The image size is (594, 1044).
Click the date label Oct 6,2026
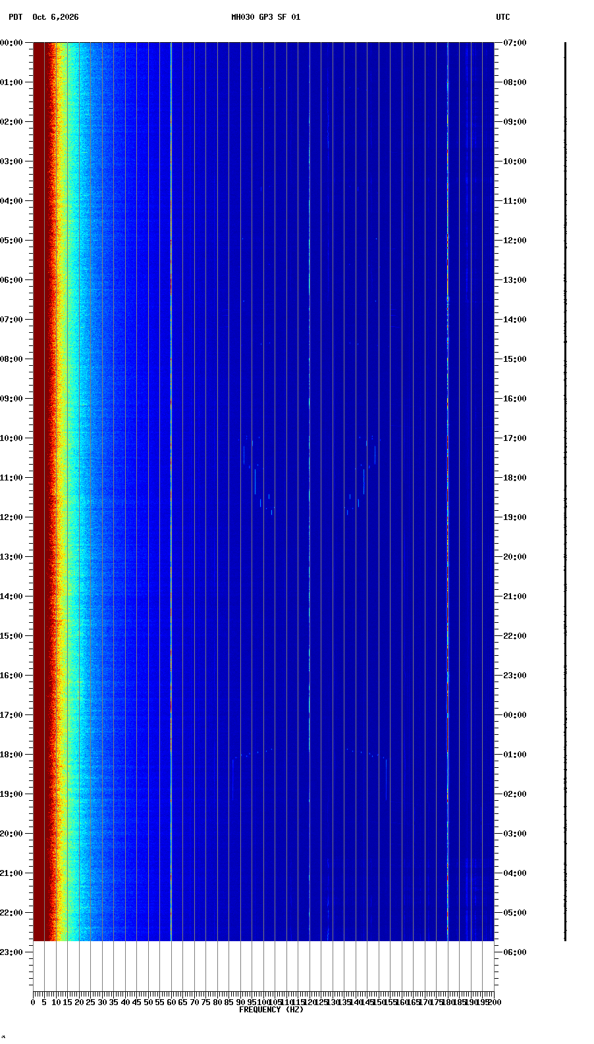[x=55, y=17]
